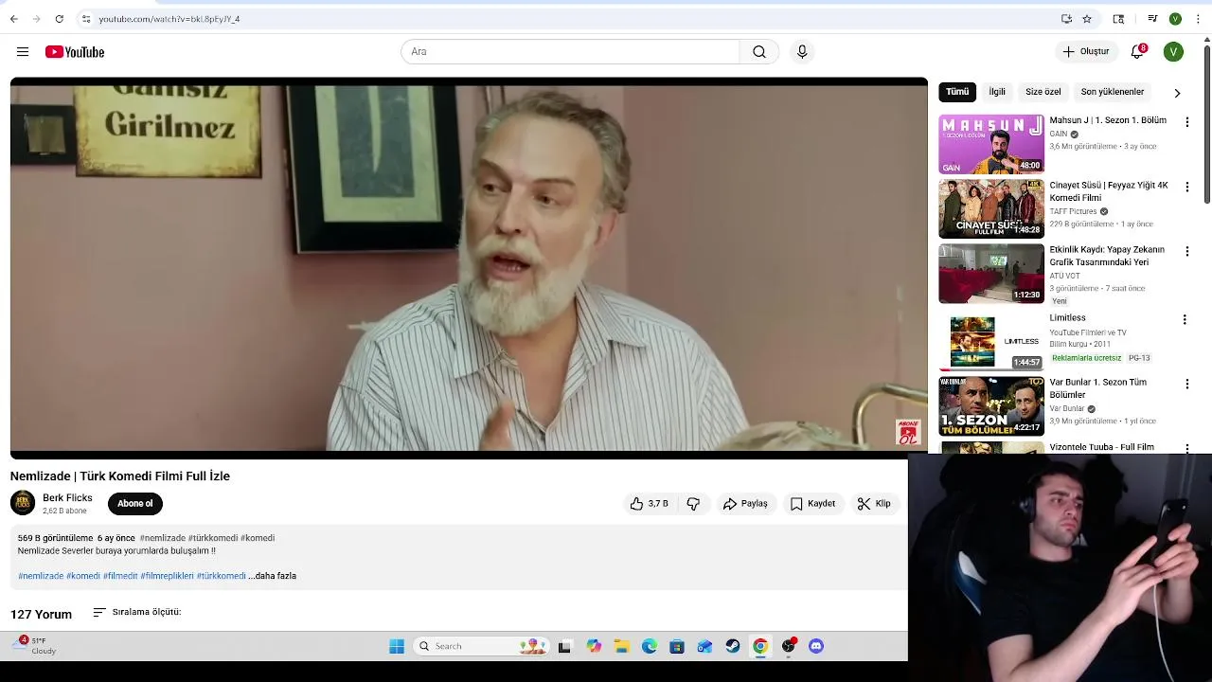
Task: Reload the page with the refresh icon
Action: (x=59, y=19)
